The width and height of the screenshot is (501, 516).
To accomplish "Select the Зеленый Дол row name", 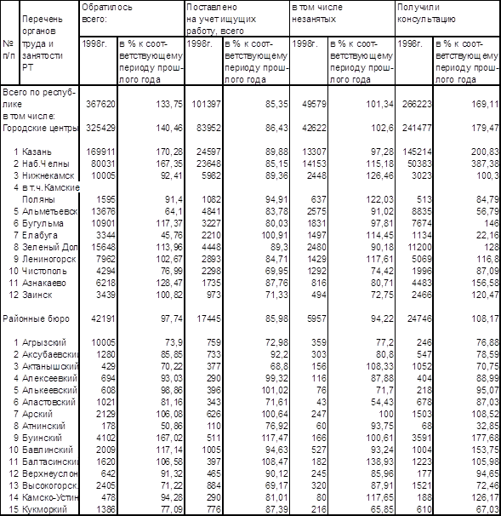I will [49, 247].
